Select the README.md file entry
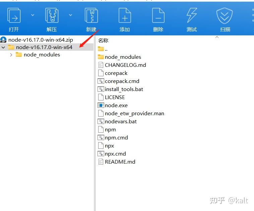Screen dimensions: 254x211 tap(120, 162)
